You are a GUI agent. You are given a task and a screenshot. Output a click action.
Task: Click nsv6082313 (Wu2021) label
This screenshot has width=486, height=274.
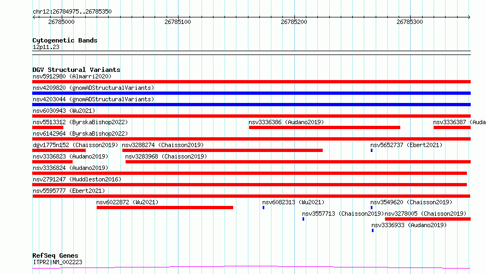tap(293, 202)
